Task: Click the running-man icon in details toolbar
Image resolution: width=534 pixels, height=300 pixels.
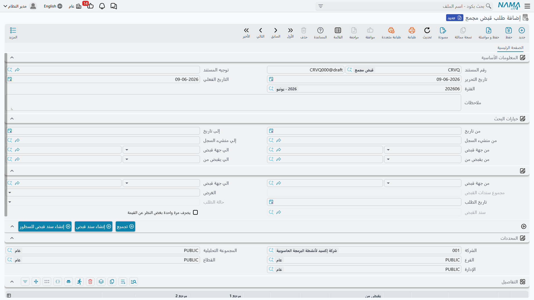Action: tap(79, 282)
